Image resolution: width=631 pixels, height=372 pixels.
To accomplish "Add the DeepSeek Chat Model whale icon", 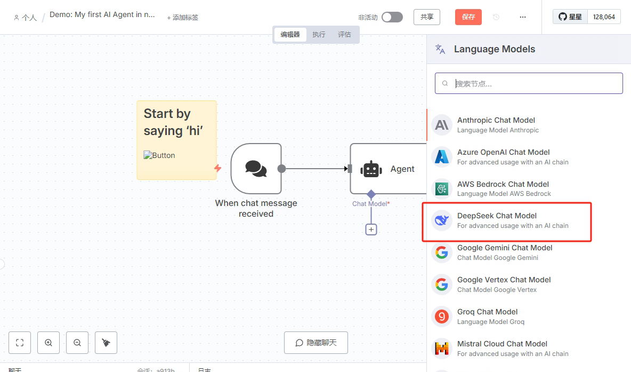I will [442, 220].
